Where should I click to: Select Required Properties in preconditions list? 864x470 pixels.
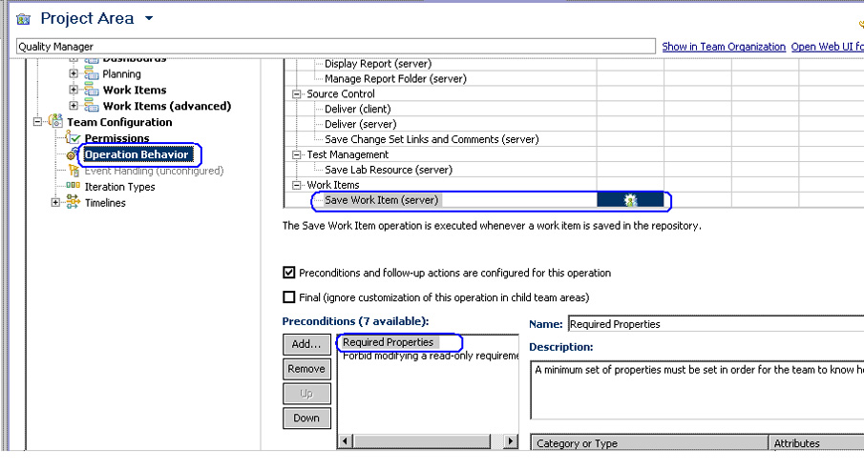(x=388, y=342)
